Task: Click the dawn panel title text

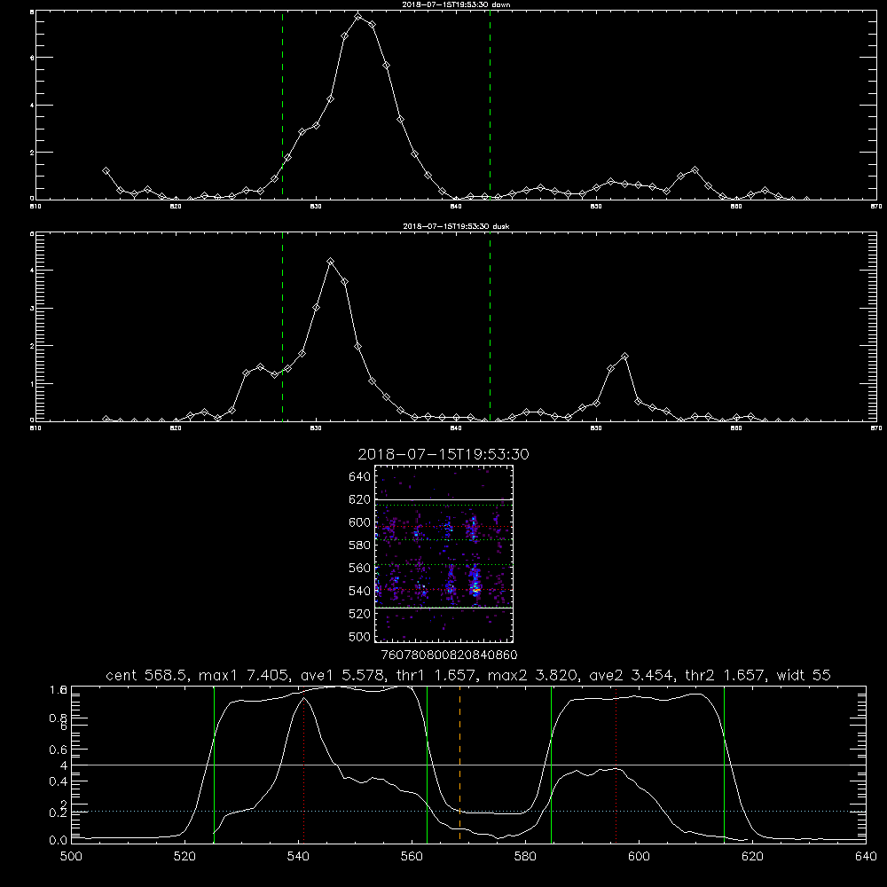Action: (456, 4)
